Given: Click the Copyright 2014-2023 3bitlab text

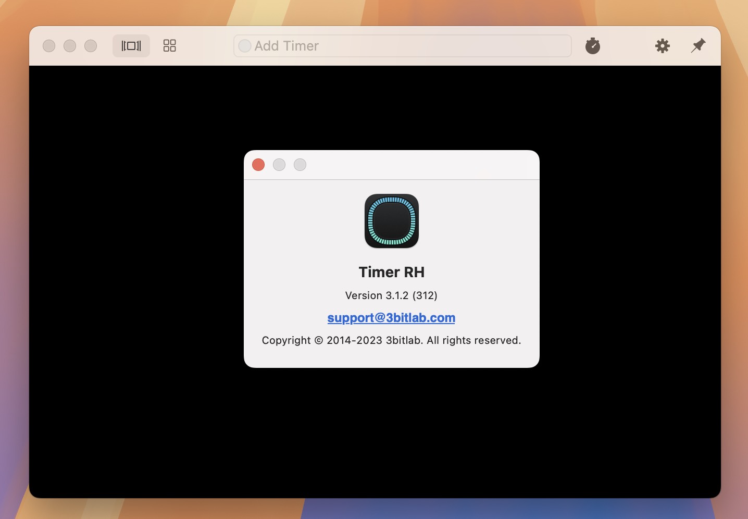Looking at the screenshot, I should pos(391,340).
